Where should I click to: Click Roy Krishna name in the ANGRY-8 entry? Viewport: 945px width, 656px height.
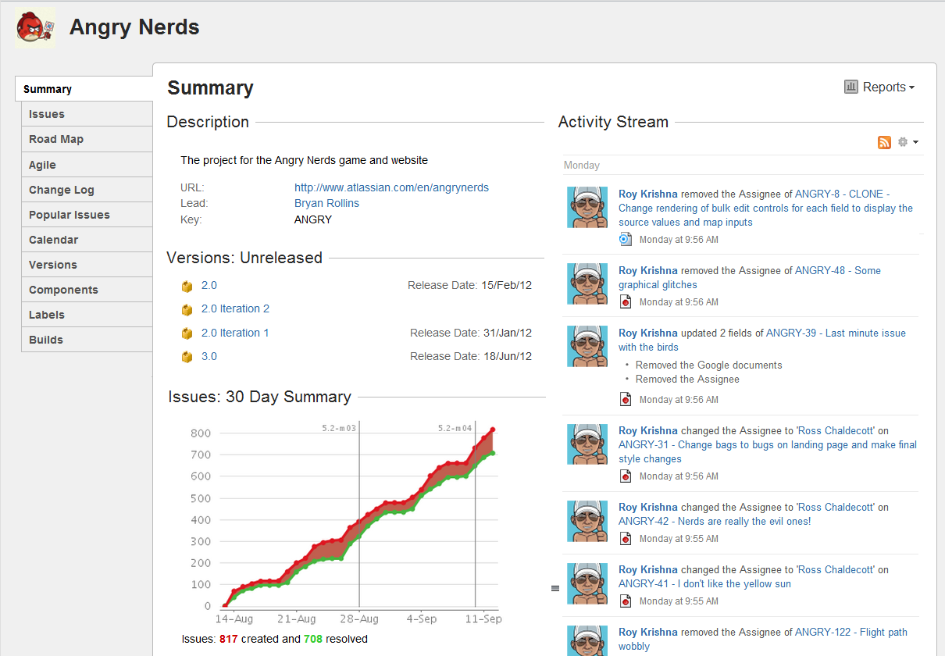click(x=648, y=194)
